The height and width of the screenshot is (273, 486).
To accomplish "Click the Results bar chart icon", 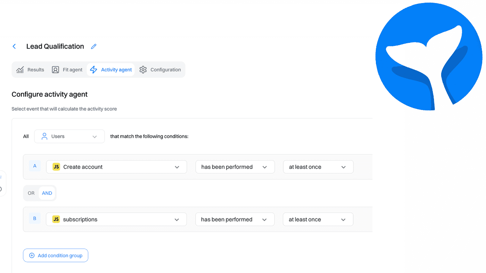I will (20, 69).
